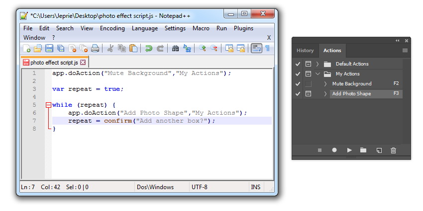This screenshot has width=423, height=211.
Task: Collapse Actions panel with double-arrow icon
Action: pos(398,41)
